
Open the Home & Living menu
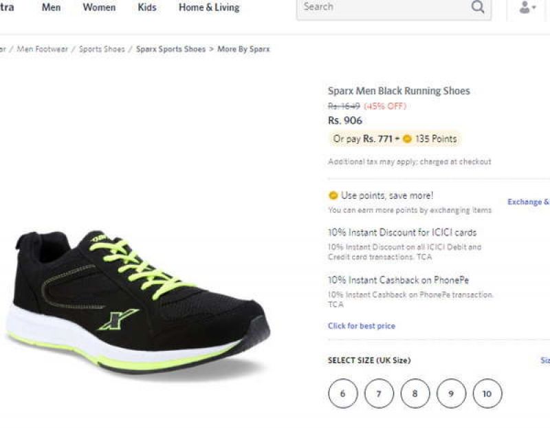[x=208, y=7]
